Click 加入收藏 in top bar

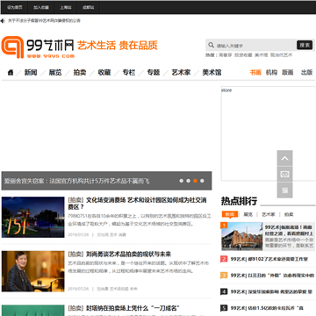pyautogui.click(x=41, y=7)
